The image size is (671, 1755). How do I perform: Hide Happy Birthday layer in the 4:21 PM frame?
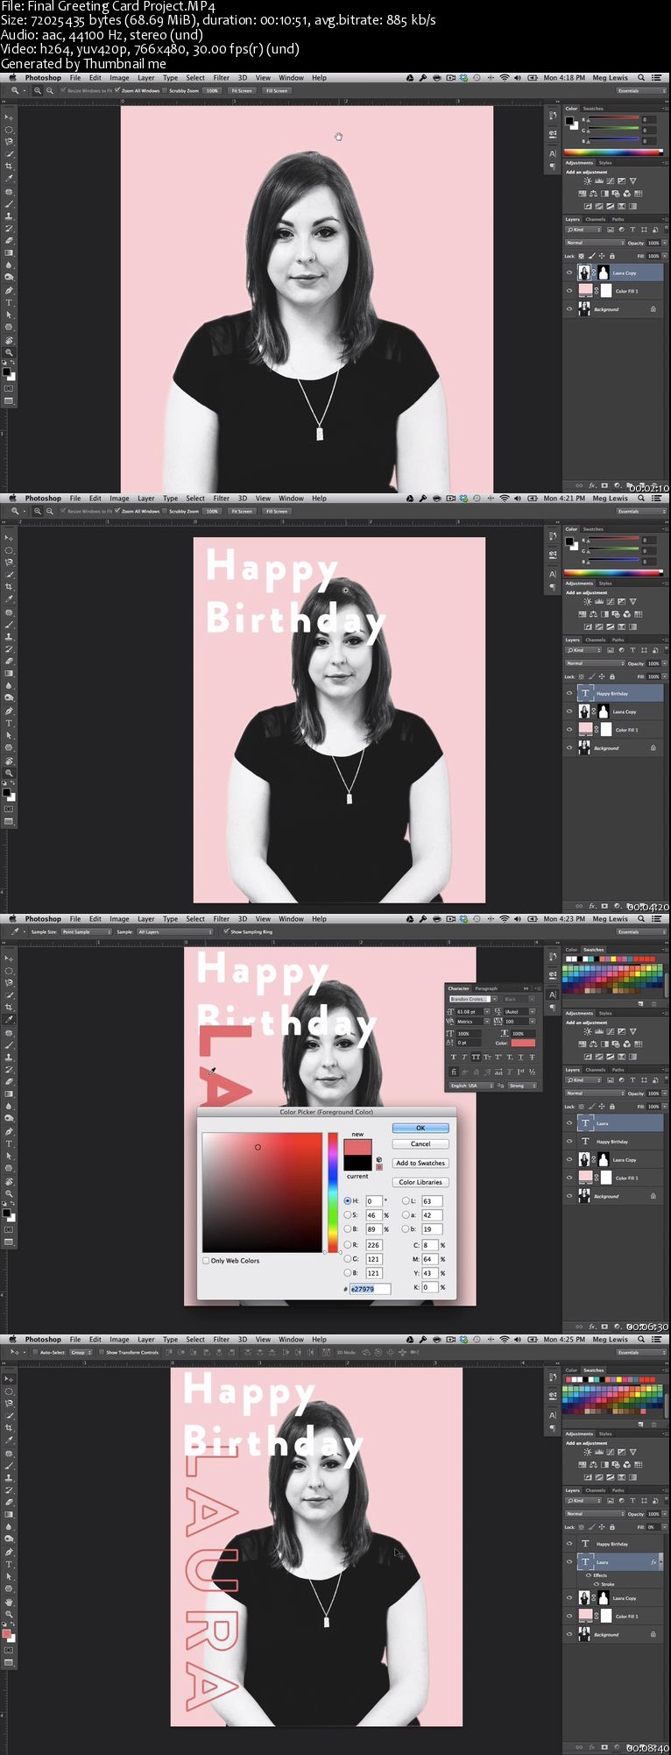[569, 693]
